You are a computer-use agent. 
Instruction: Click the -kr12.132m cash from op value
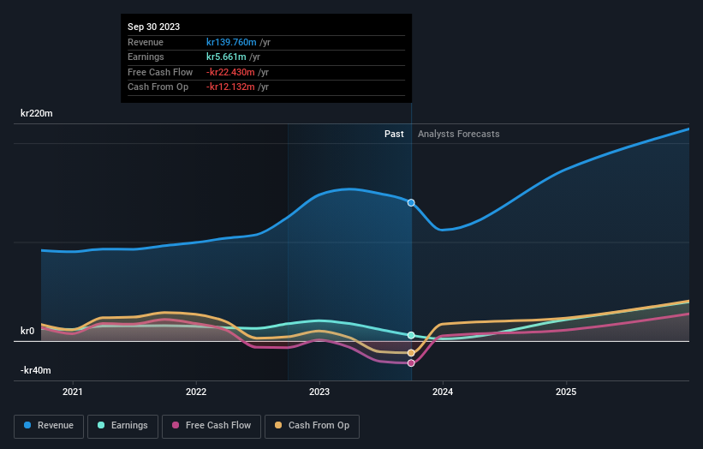230,87
